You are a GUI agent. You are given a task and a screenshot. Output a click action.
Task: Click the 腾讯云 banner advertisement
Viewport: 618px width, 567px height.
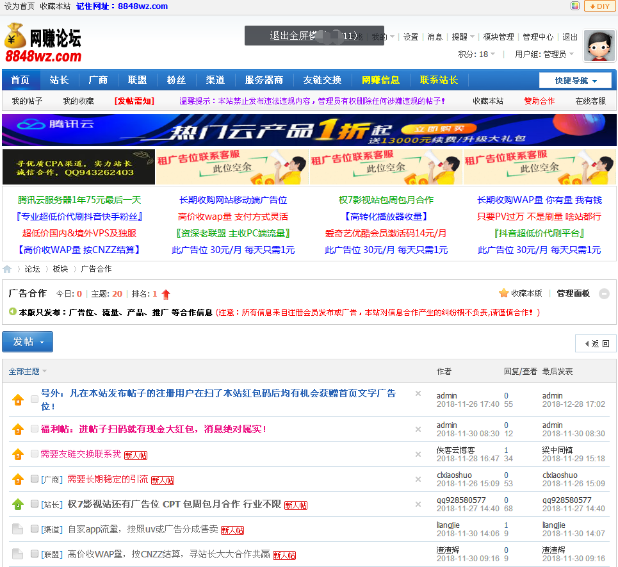[x=309, y=130]
